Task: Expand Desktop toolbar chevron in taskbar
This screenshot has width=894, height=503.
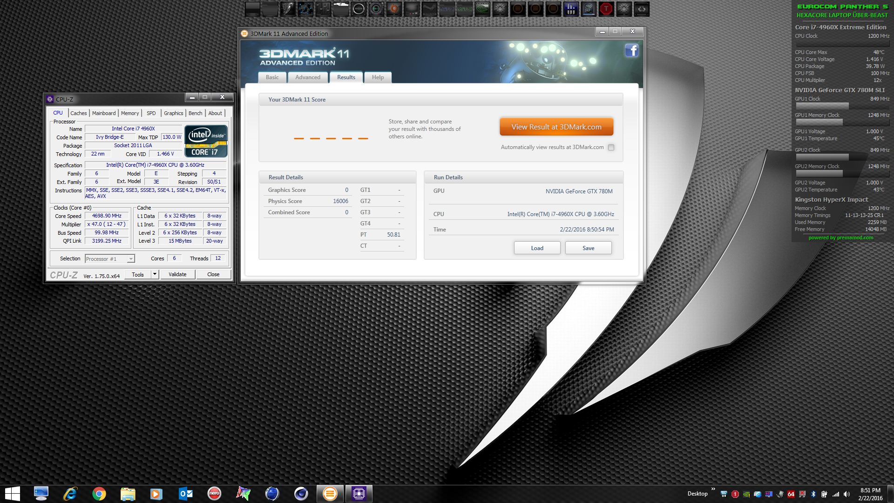Action: (x=713, y=489)
